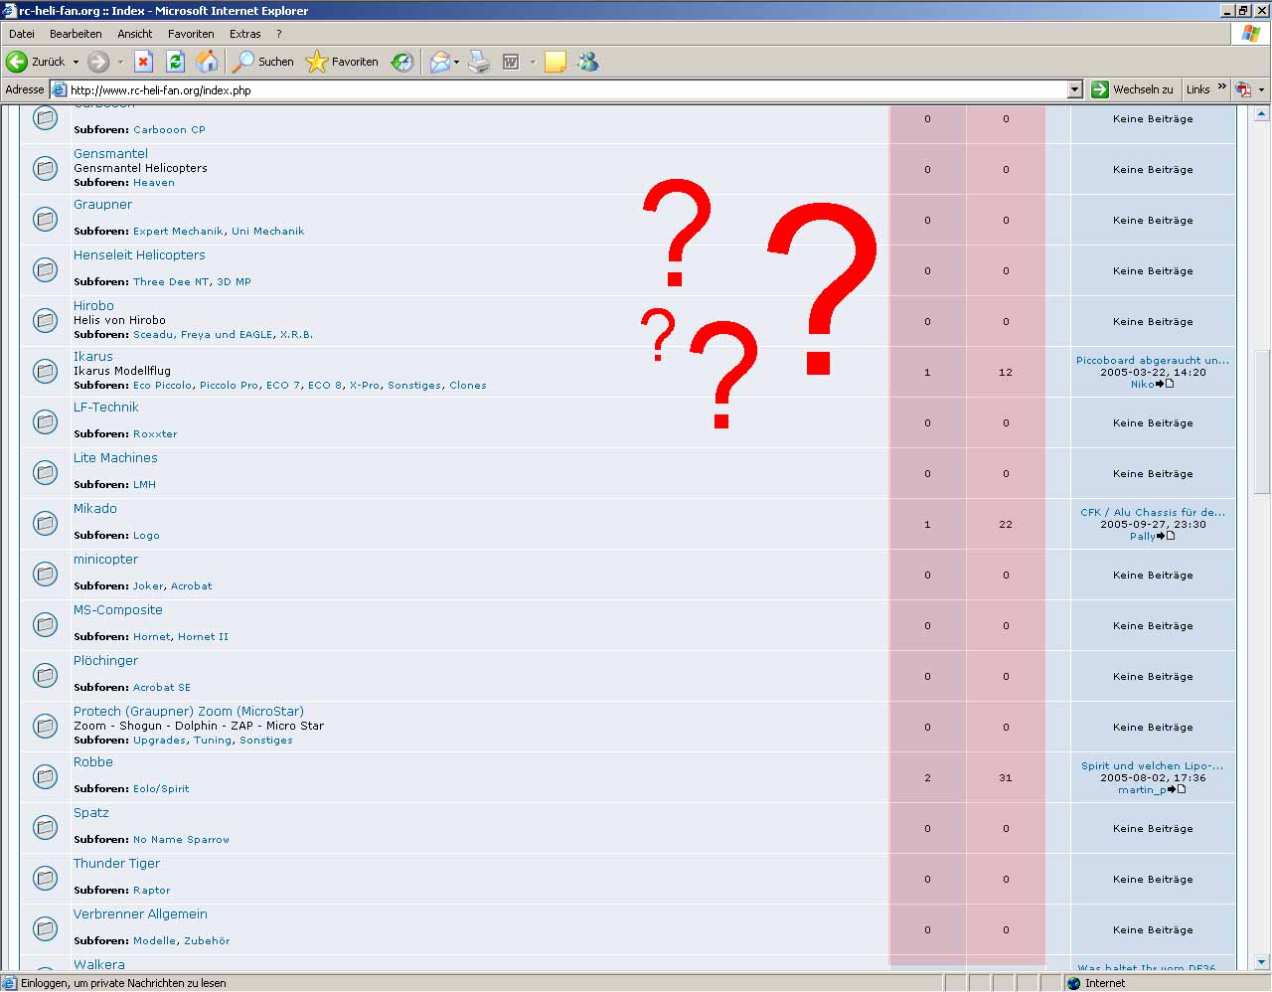The image size is (1272, 992).
Task: Open the Favoriten menu
Action: click(x=191, y=34)
